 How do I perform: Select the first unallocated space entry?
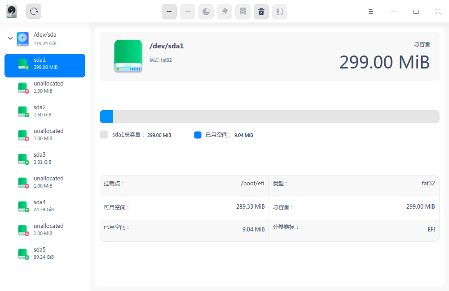tap(45, 87)
